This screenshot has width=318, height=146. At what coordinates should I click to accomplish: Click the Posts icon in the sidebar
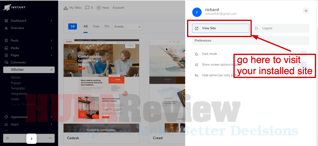click(6, 40)
